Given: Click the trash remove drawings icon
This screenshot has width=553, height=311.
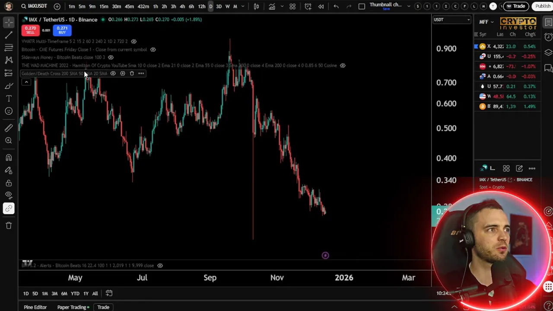Looking at the screenshot, I should 9,225.
